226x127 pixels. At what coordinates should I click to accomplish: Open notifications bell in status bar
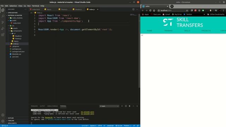click(x=138, y=126)
